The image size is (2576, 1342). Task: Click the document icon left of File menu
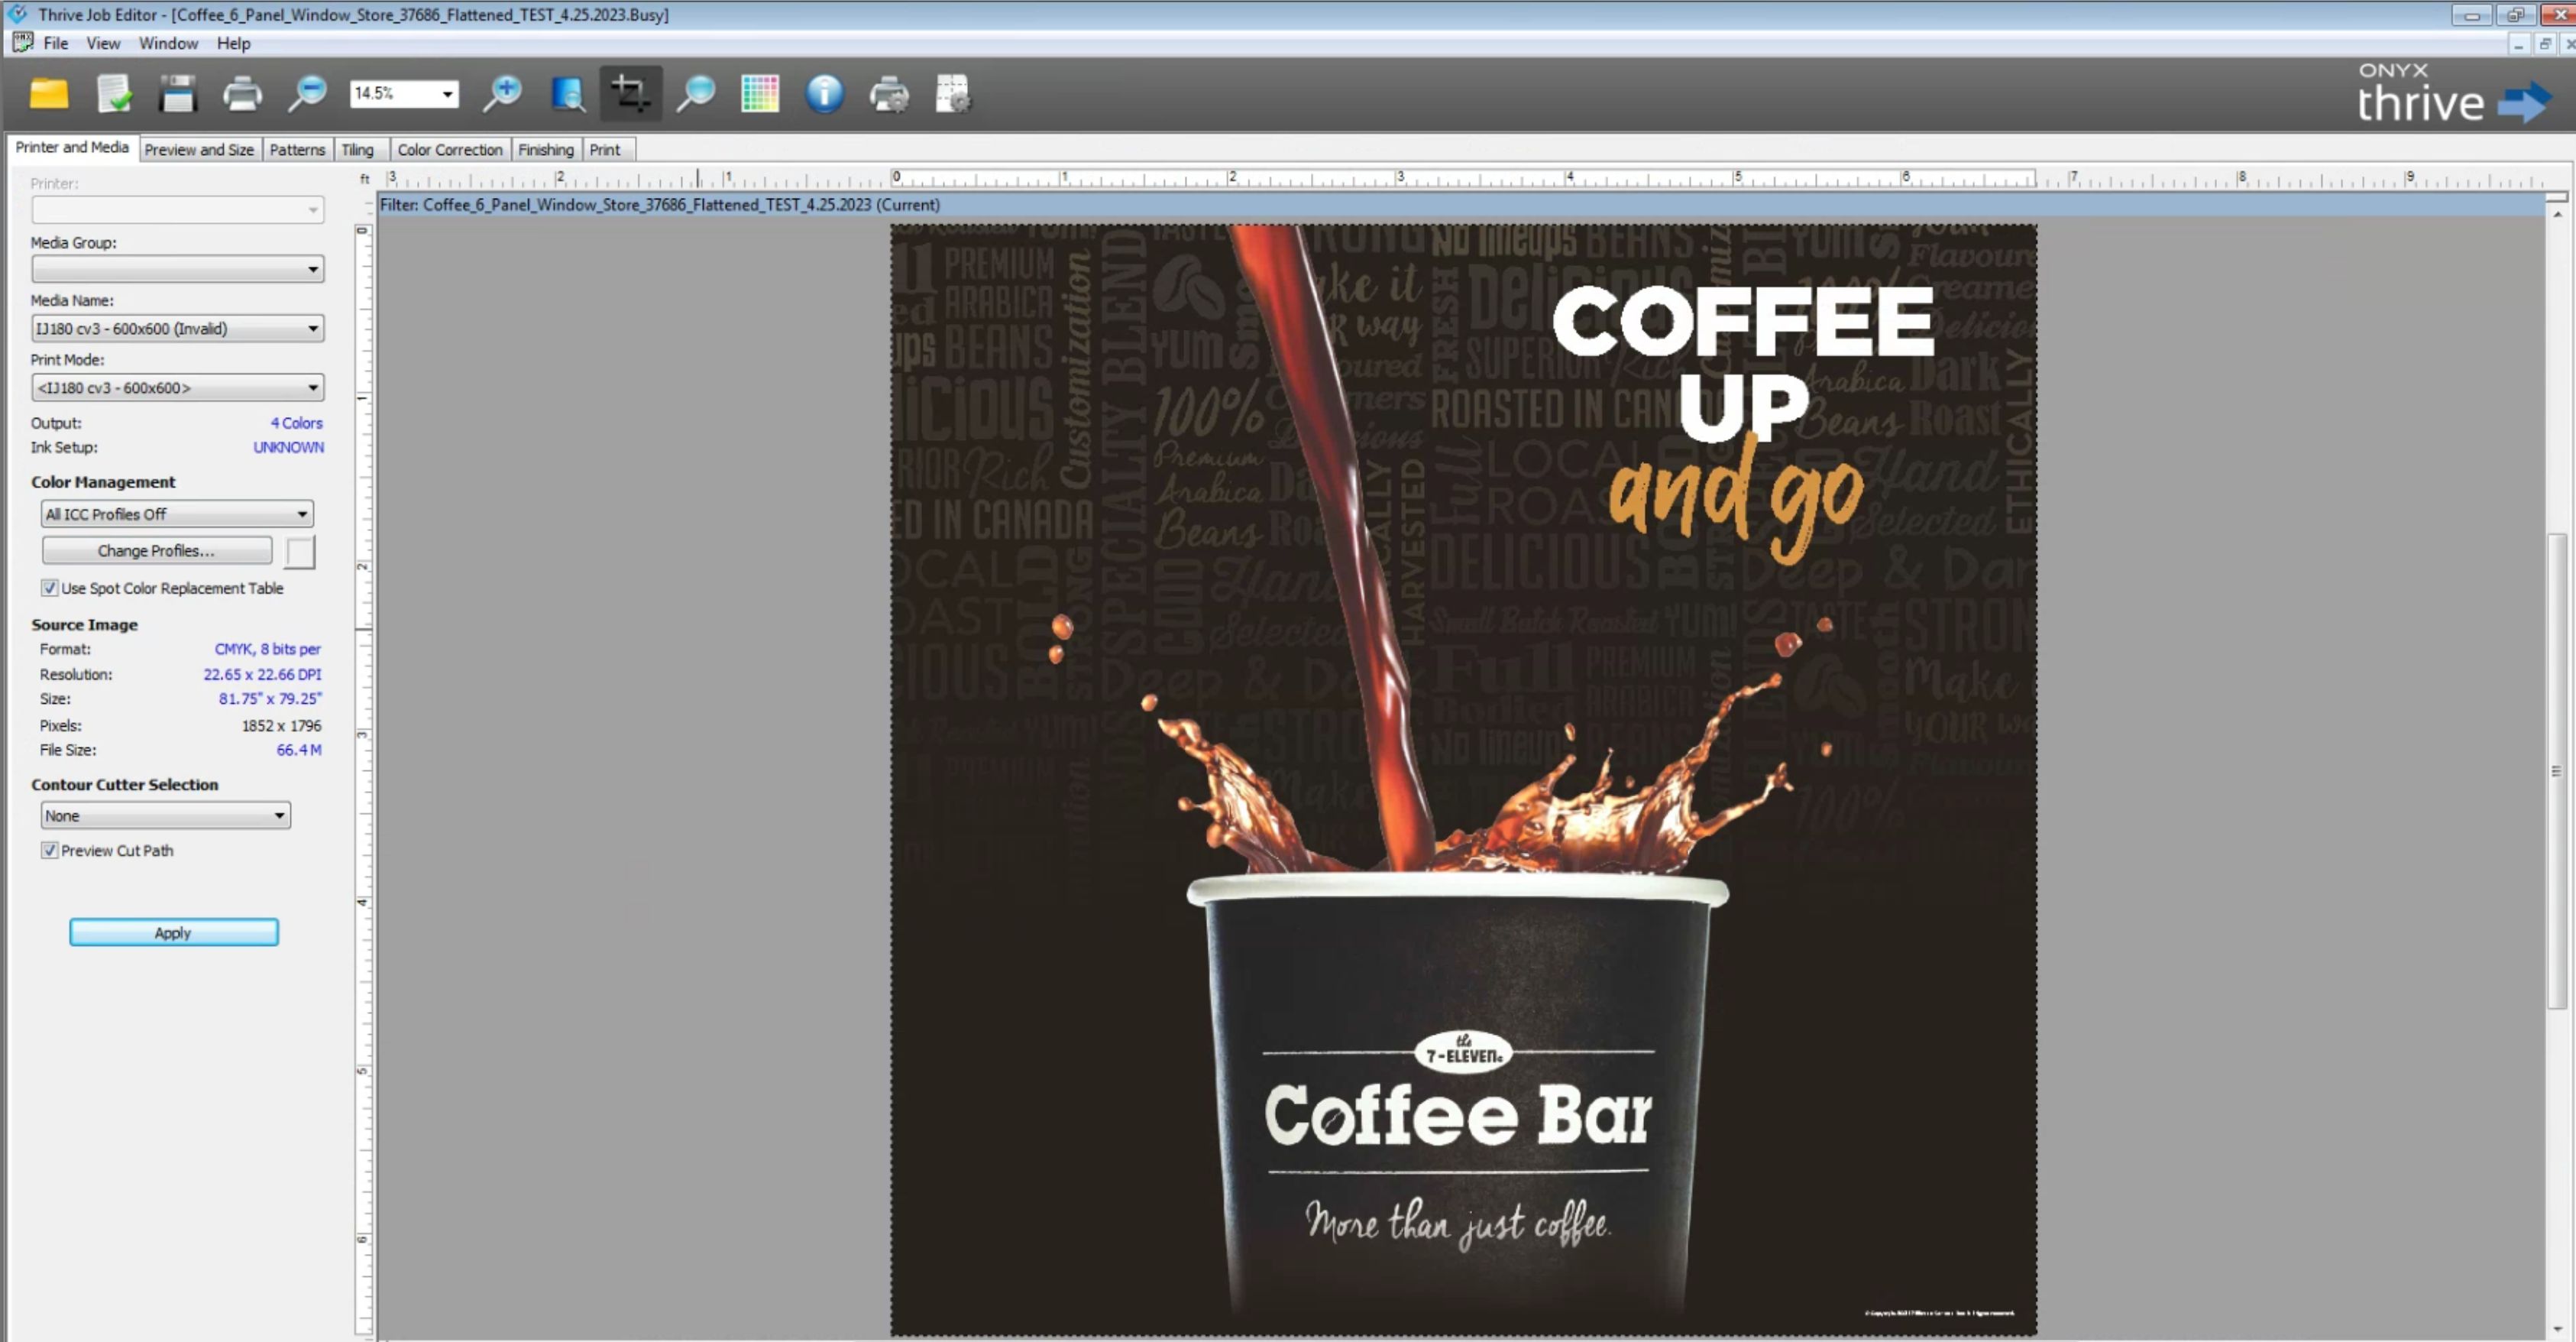(22, 43)
